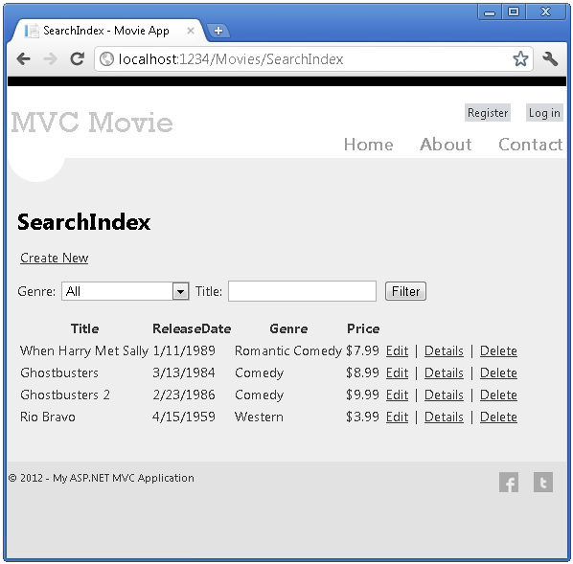Viewport: 573px width, 564px height.
Task: View Details for $8.99 Ghostbusters row
Action: coord(444,372)
